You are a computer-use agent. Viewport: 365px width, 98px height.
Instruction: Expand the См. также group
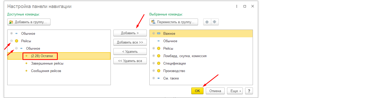[x=154, y=78]
